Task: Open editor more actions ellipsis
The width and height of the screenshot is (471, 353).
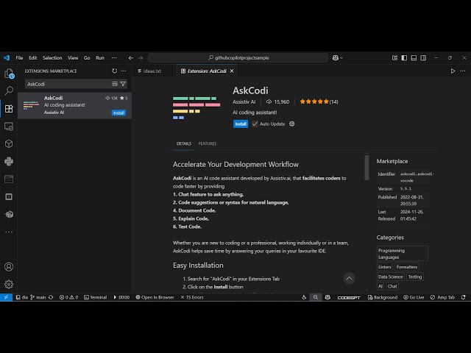Action: point(463,71)
